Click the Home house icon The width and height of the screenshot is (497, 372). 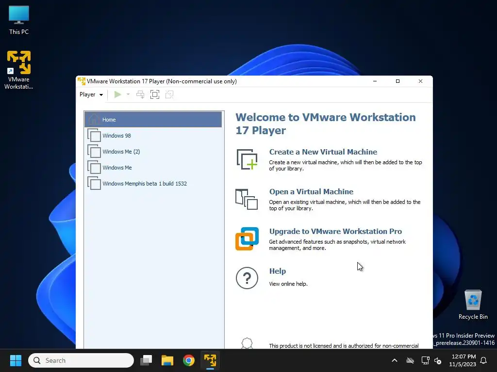(94, 119)
